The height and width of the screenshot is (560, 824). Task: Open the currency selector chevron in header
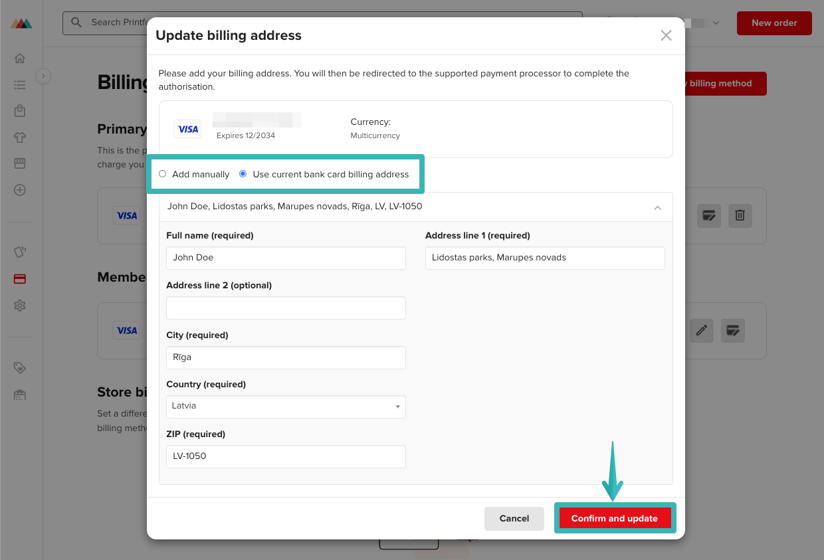click(716, 23)
